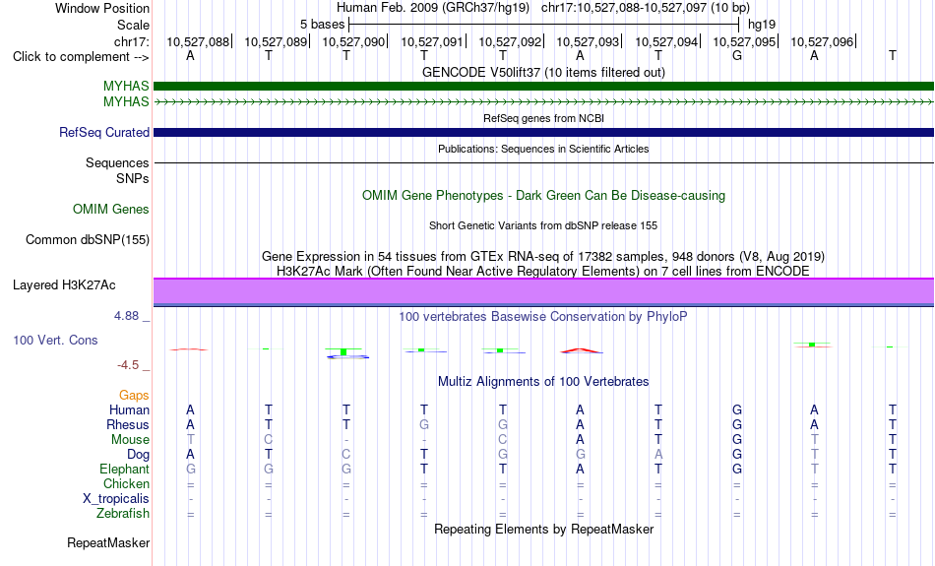Click the Layered H3K27Ac track label
Viewport: 935px width, 566px height.
pos(64,285)
